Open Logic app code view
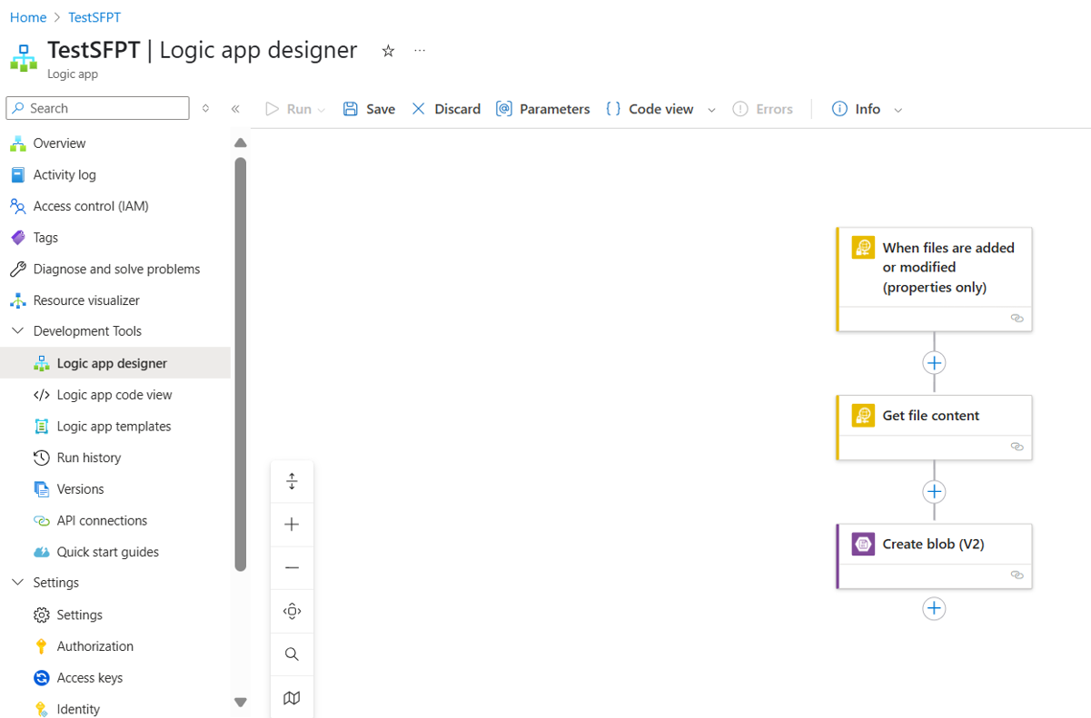The width and height of the screenshot is (1091, 718). pyautogui.click(x=114, y=395)
